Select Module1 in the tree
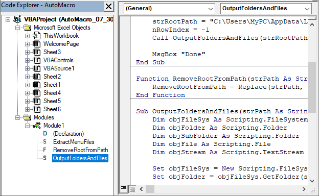This screenshot has height=196, width=319. click(54, 126)
